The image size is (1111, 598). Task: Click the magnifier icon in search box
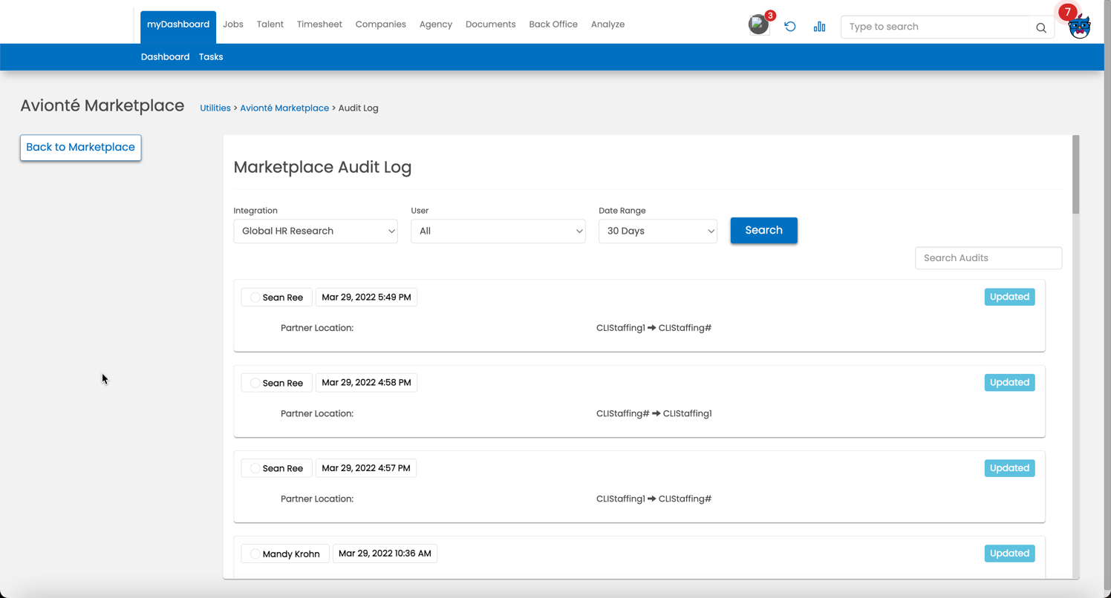click(x=1041, y=27)
